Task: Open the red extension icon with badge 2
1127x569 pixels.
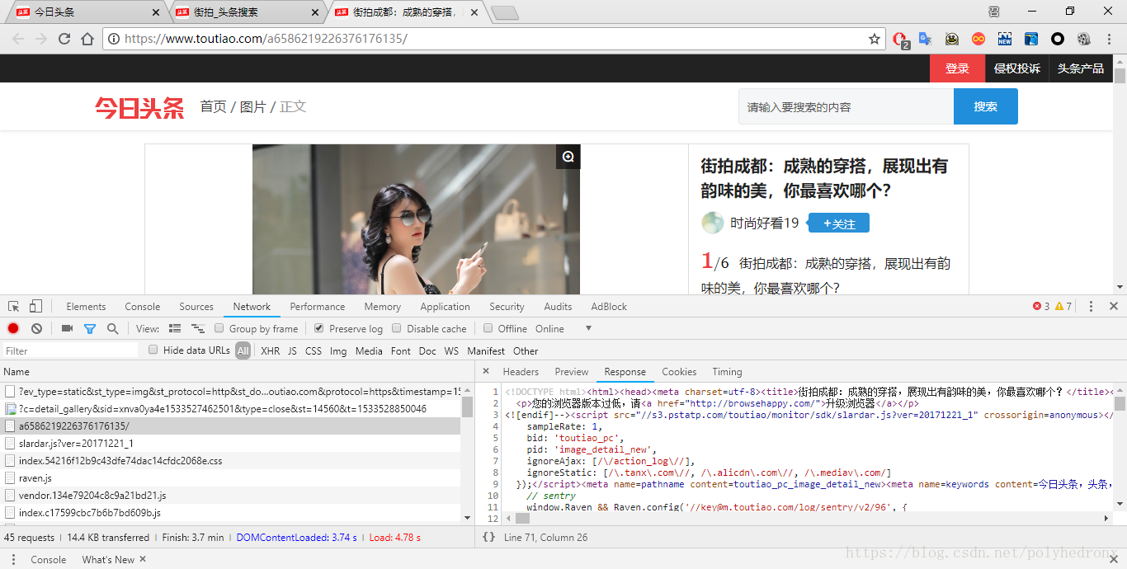Action: pyautogui.click(x=900, y=39)
